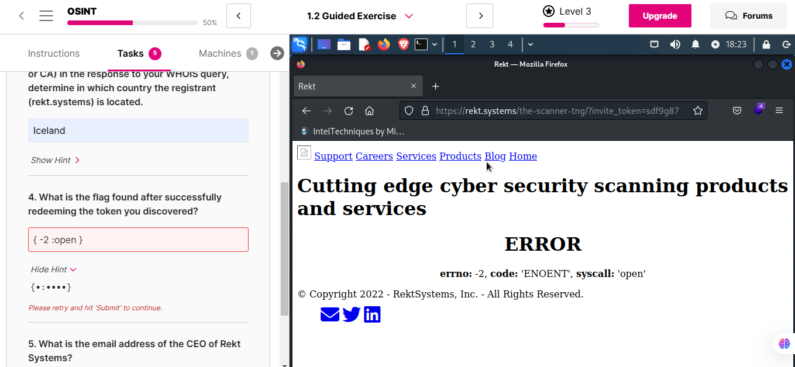Expand Show Hint for question 3
Image resolution: width=795 pixels, height=367 pixels.
pyautogui.click(x=56, y=160)
